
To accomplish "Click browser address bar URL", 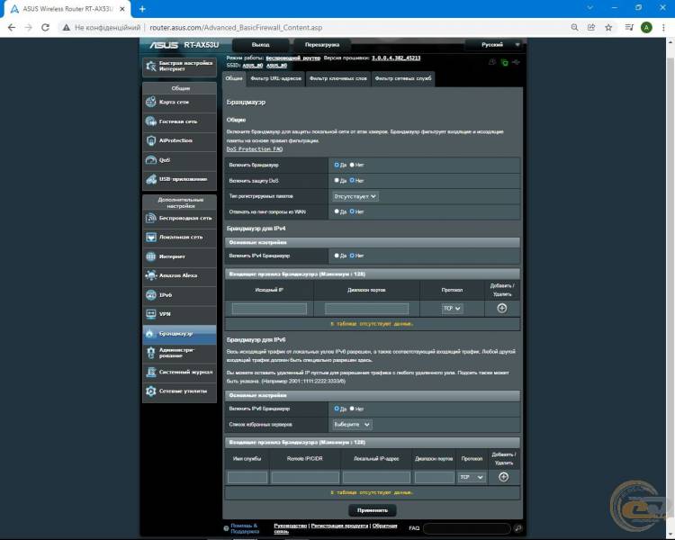I will [236, 28].
